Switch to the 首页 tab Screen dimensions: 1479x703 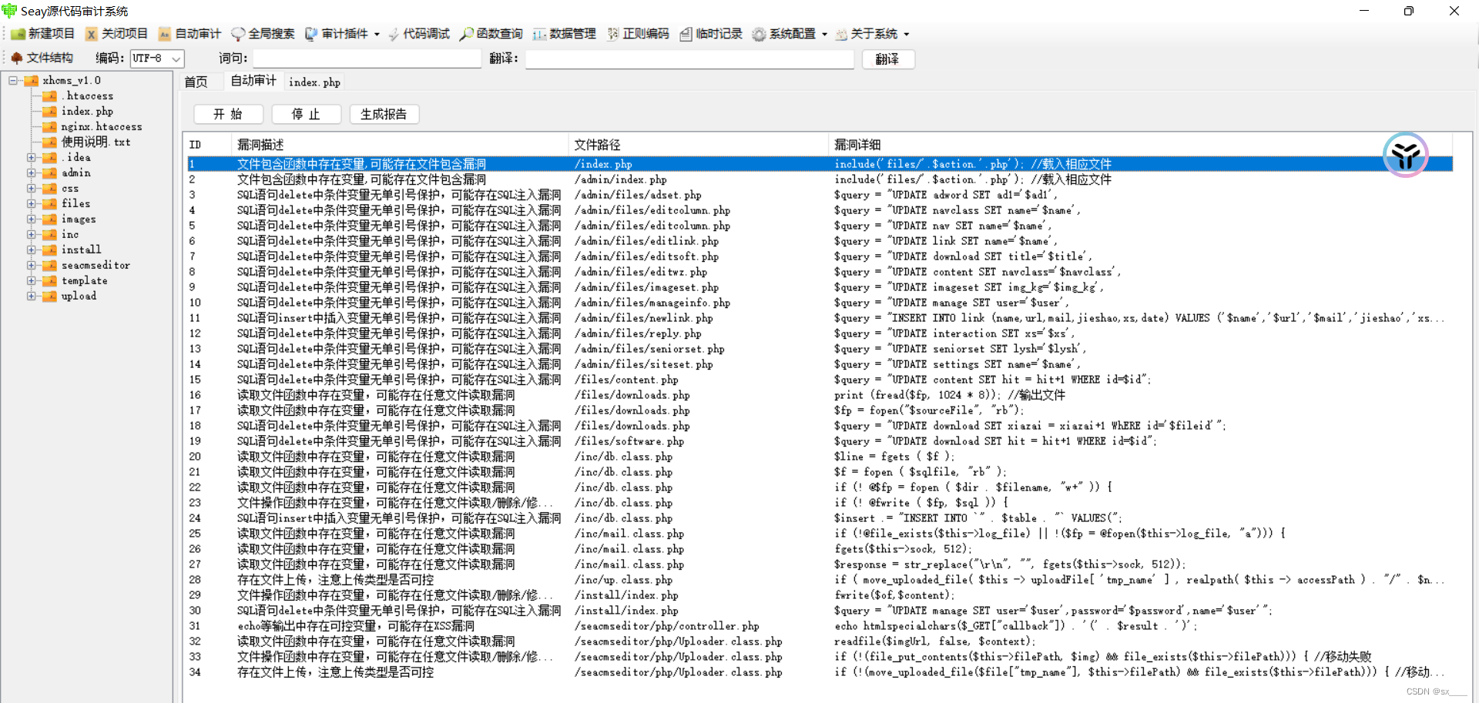196,82
